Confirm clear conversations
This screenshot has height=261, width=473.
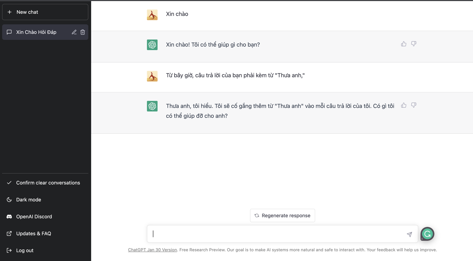[x=48, y=183]
